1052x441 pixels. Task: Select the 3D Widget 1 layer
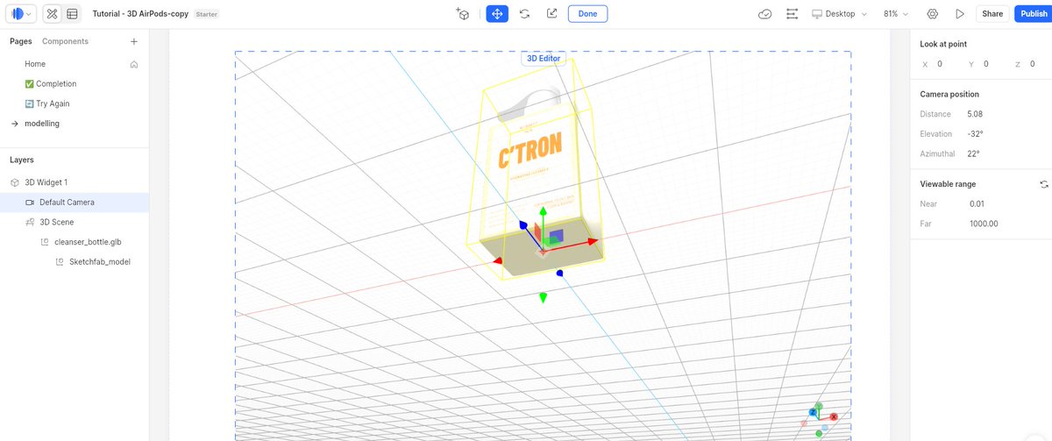click(75, 182)
